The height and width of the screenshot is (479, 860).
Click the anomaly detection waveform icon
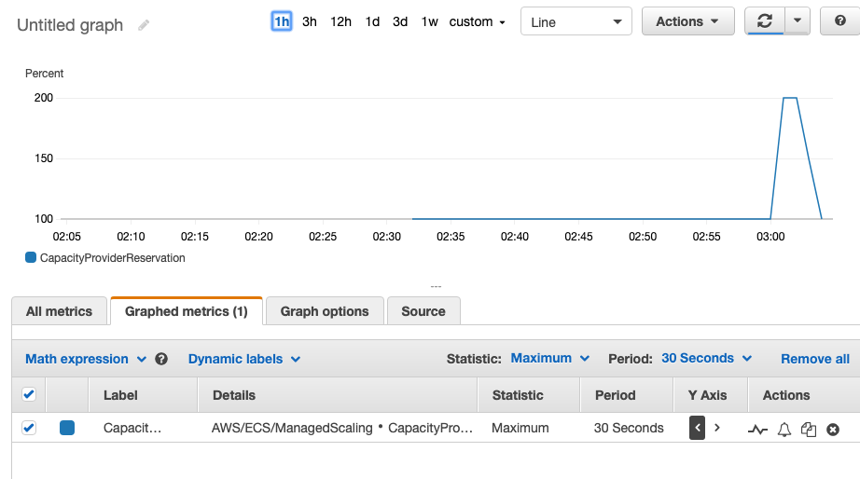pyautogui.click(x=758, y=429)
